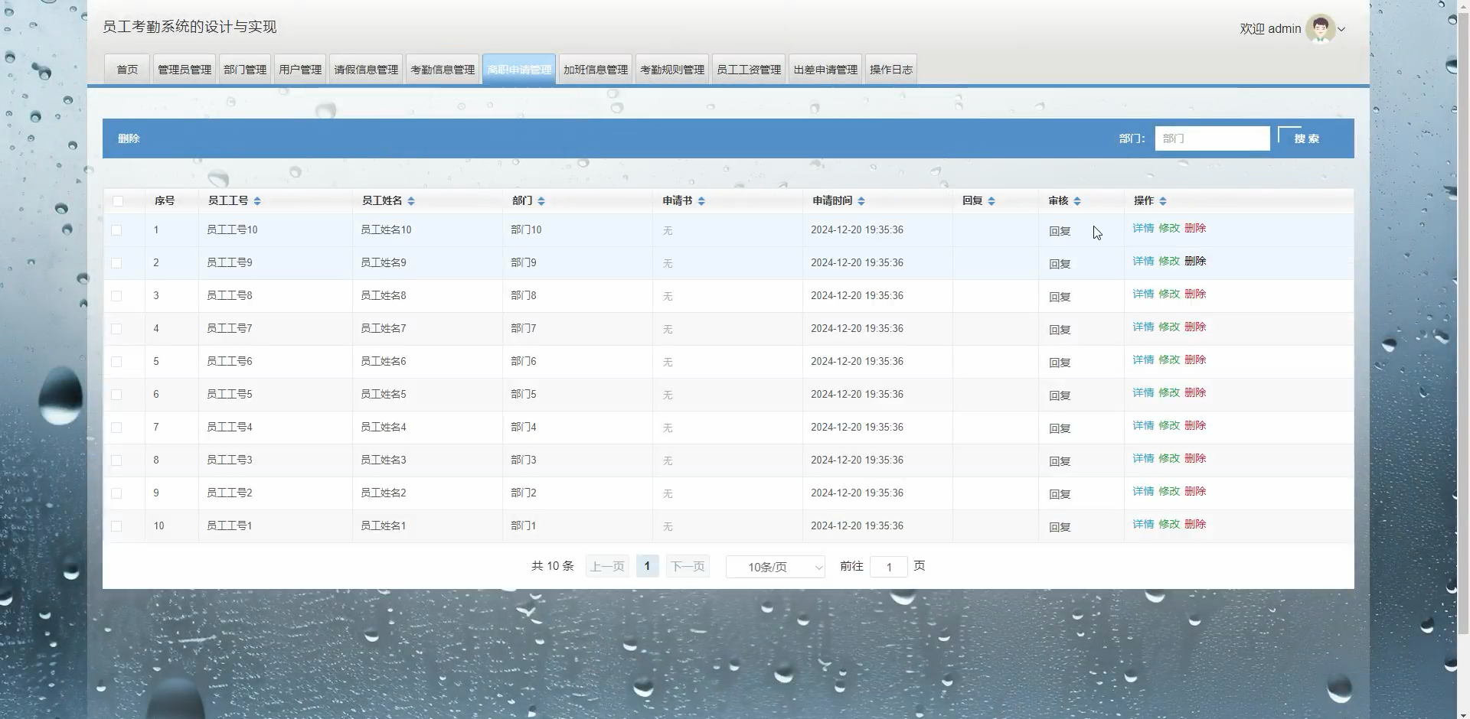Sort by 员工工号 column arrows
The image size is (1470, 719).
tap(257, 200)
